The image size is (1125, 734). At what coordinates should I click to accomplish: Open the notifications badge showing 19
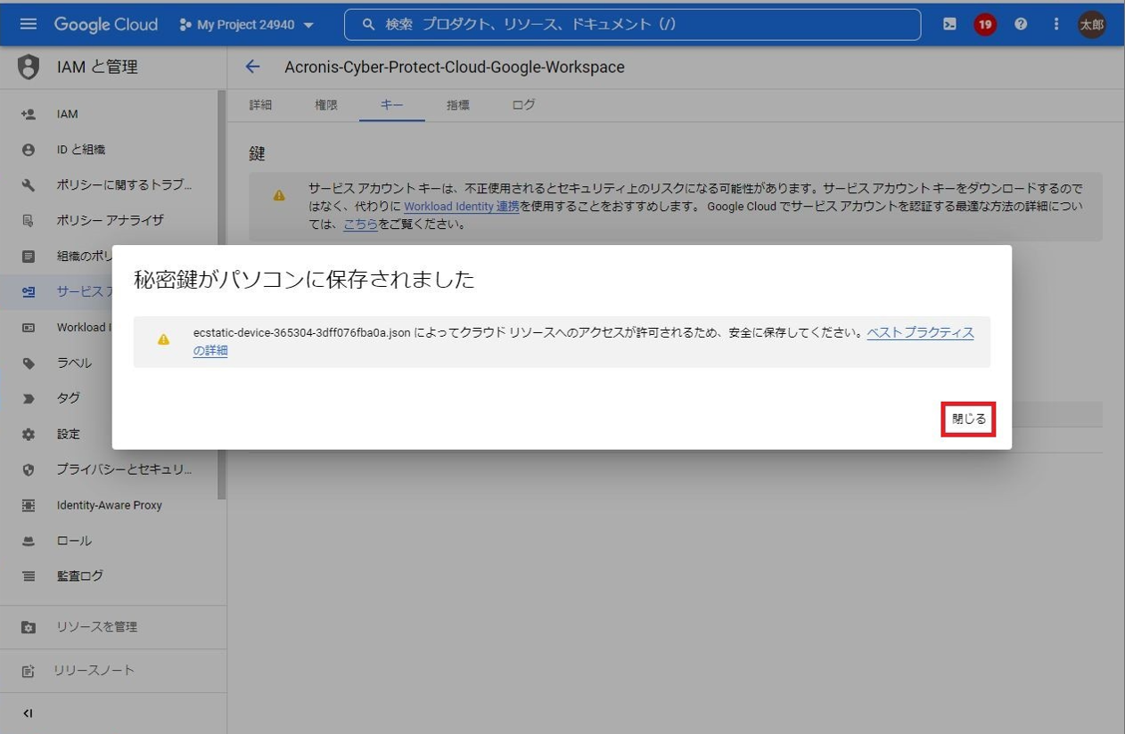985,24
